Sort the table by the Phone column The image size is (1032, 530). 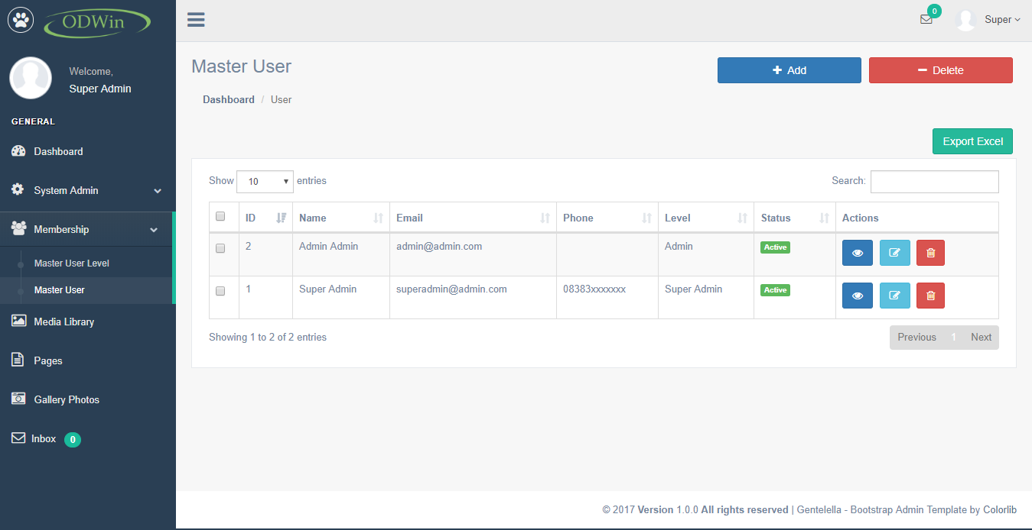(x=607, y=218)
